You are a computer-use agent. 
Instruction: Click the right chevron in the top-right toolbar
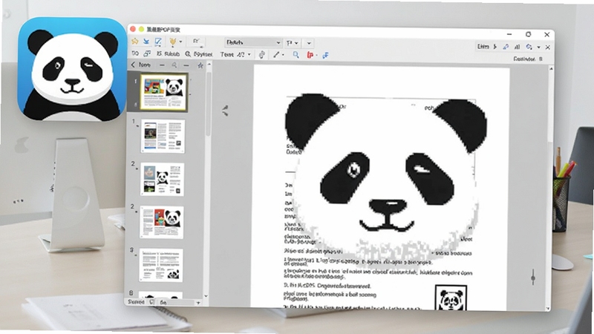click(495, 47)
